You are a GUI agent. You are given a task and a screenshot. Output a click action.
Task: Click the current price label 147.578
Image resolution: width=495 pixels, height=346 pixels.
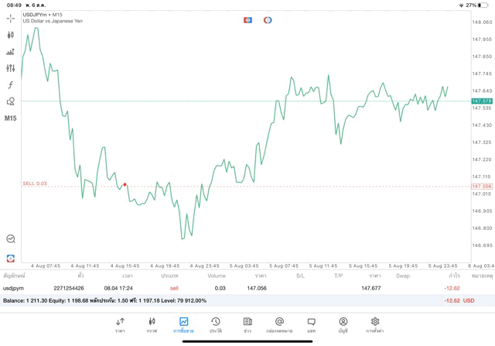point(481,101)
